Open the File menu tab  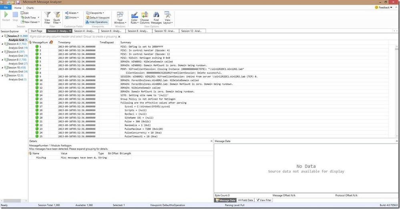tap(6, 8)
